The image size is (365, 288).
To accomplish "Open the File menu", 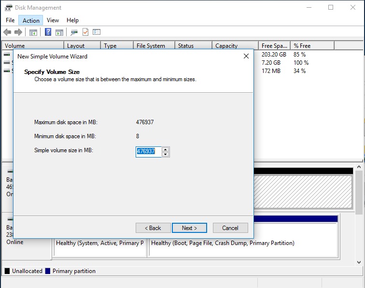I will click(10, 20).
